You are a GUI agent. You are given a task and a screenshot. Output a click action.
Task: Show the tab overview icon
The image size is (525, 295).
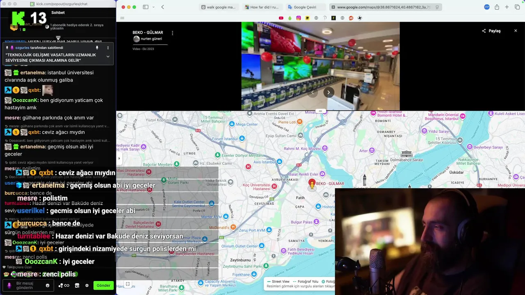(x=517, y=7)
